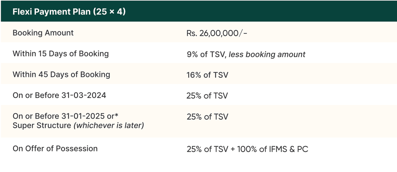Screen dimensions: 397x172
Task: Click the asterisk after "31-01-2025 or"
Action: (116, 115)
